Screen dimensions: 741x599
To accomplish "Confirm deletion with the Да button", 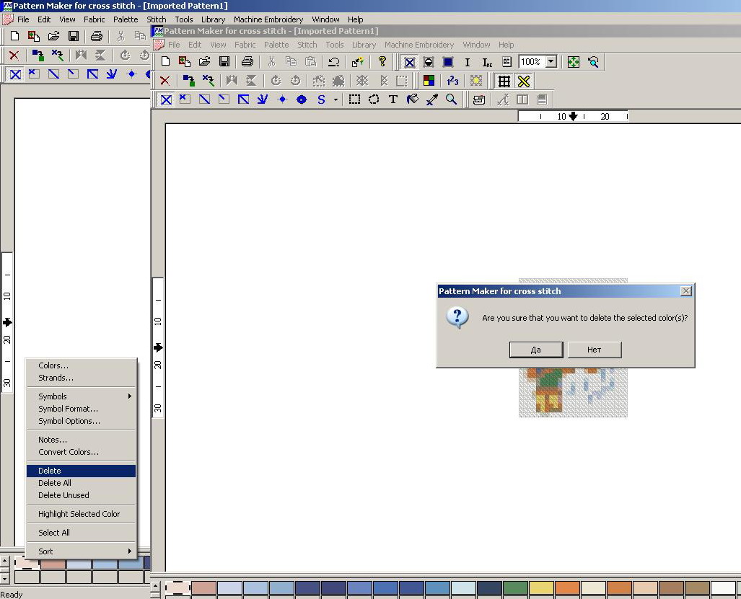I will [535, 350].
